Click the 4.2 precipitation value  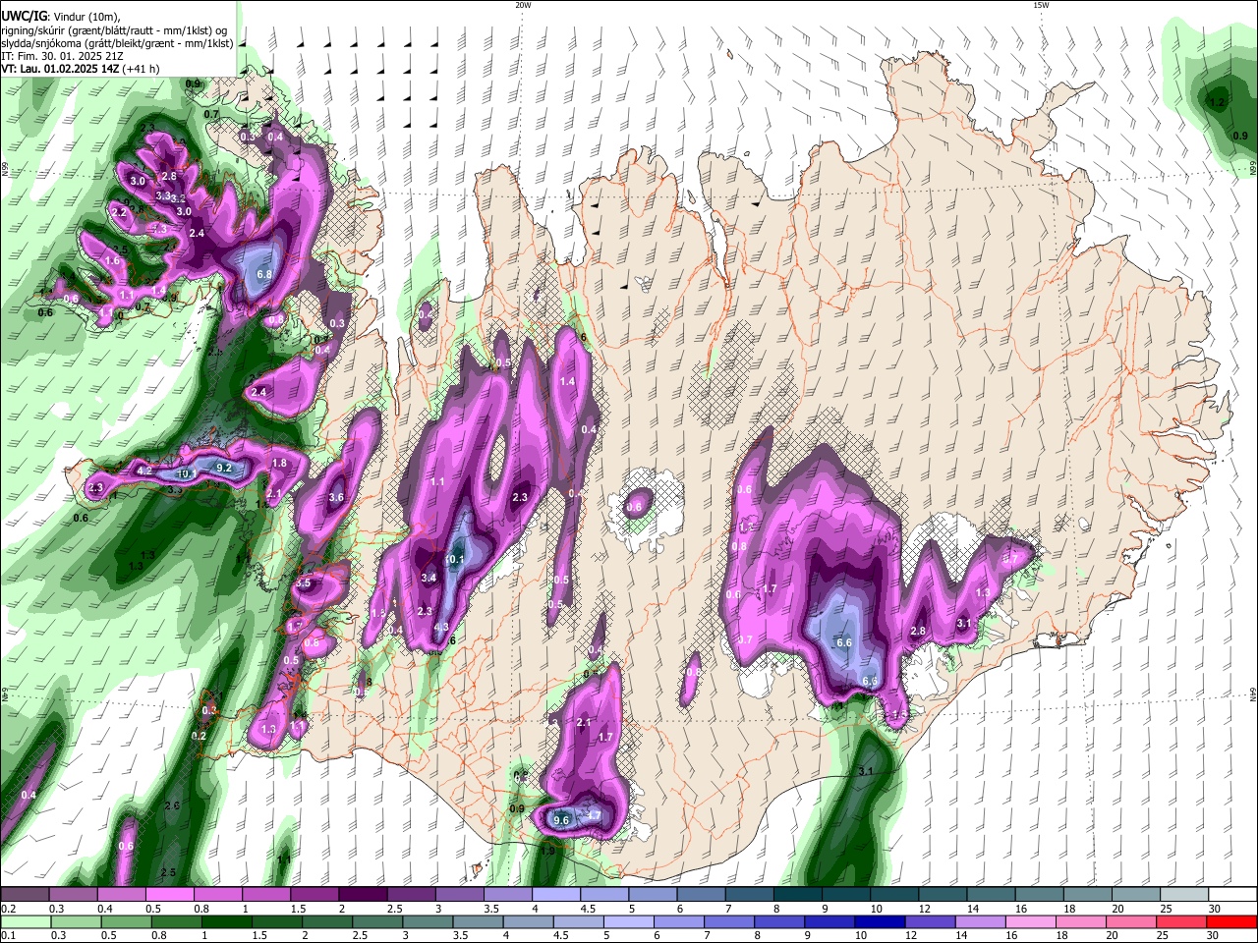pyautogui.click(x=144, y=471)
